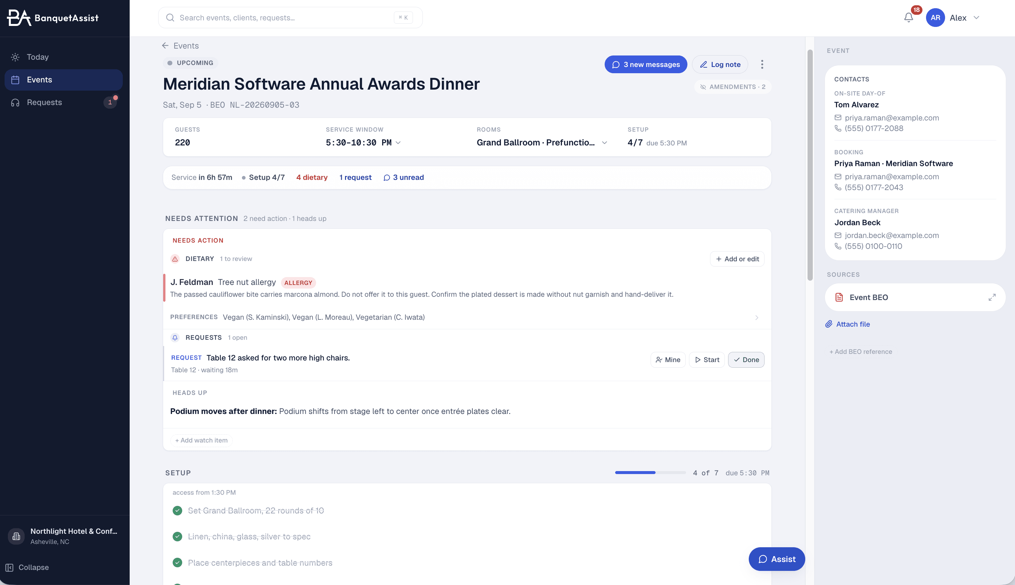Click Add watch item
Viewport: 1015px width, 585px height.
point(201,440)
